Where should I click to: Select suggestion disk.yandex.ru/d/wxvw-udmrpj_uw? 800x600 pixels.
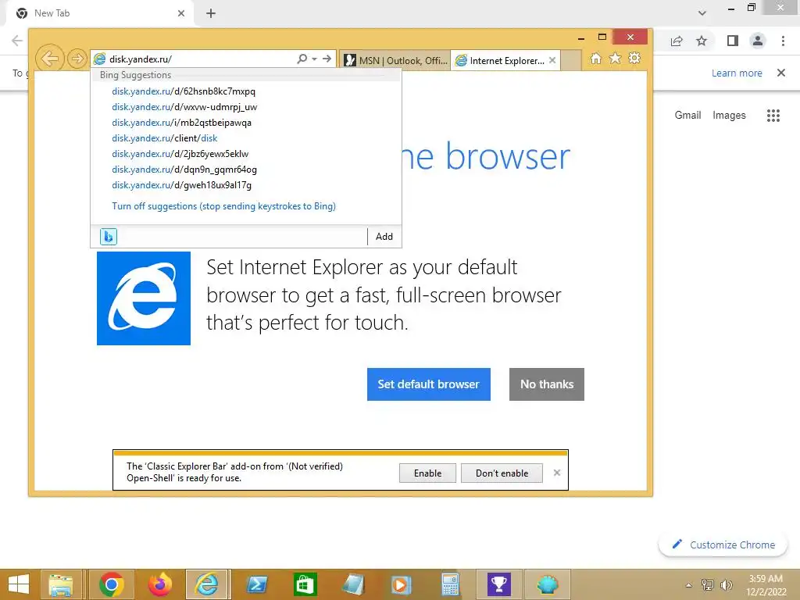pyautogui.click(x=184, y=107)
